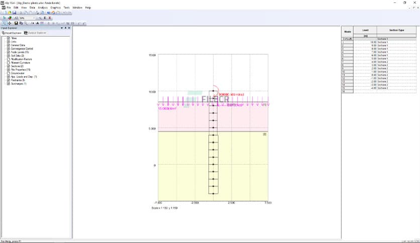420x243 pixels.
Task: Click the Input Explorer auto-hide pin icon
Action: [65, 28]
